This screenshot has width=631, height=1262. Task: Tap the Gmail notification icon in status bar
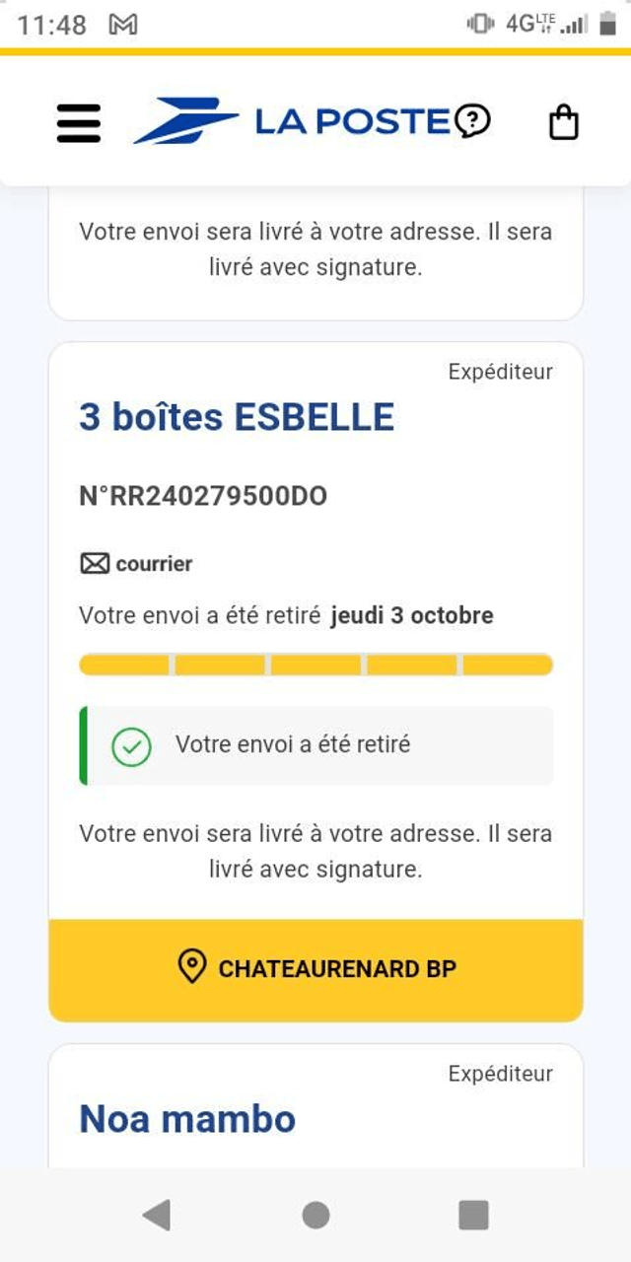pyautogui.click(x=122, y=26)
